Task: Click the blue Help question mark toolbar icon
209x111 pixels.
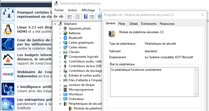Action: 86,16
